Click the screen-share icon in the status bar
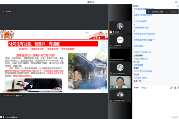This screenshot has height=119, width=179. (1, 117)
